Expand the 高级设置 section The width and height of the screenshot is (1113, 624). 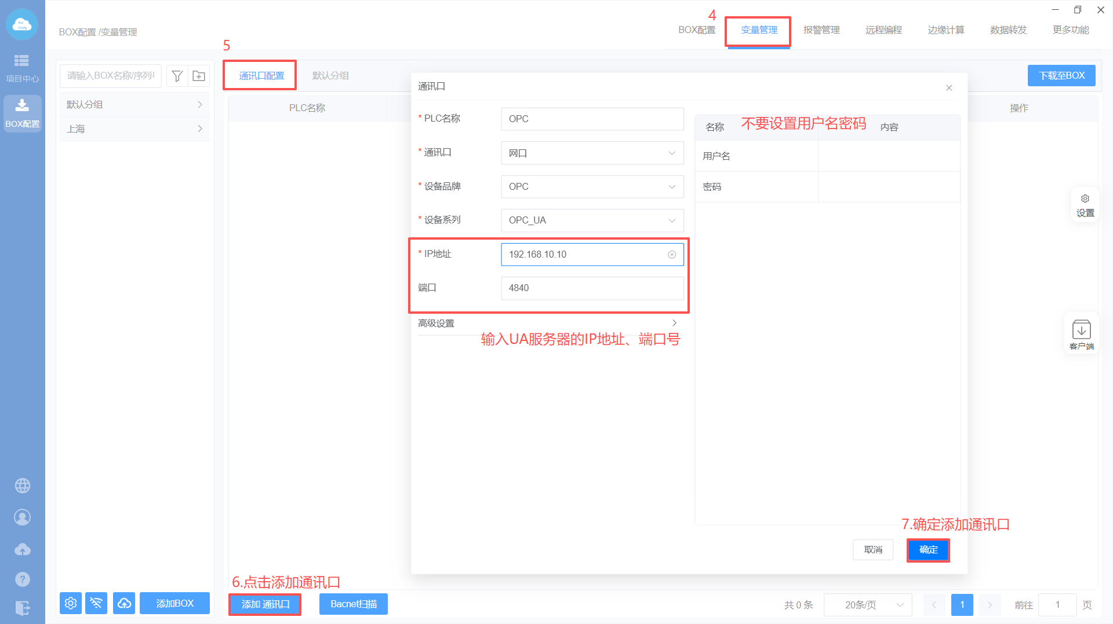coord(547,323)
